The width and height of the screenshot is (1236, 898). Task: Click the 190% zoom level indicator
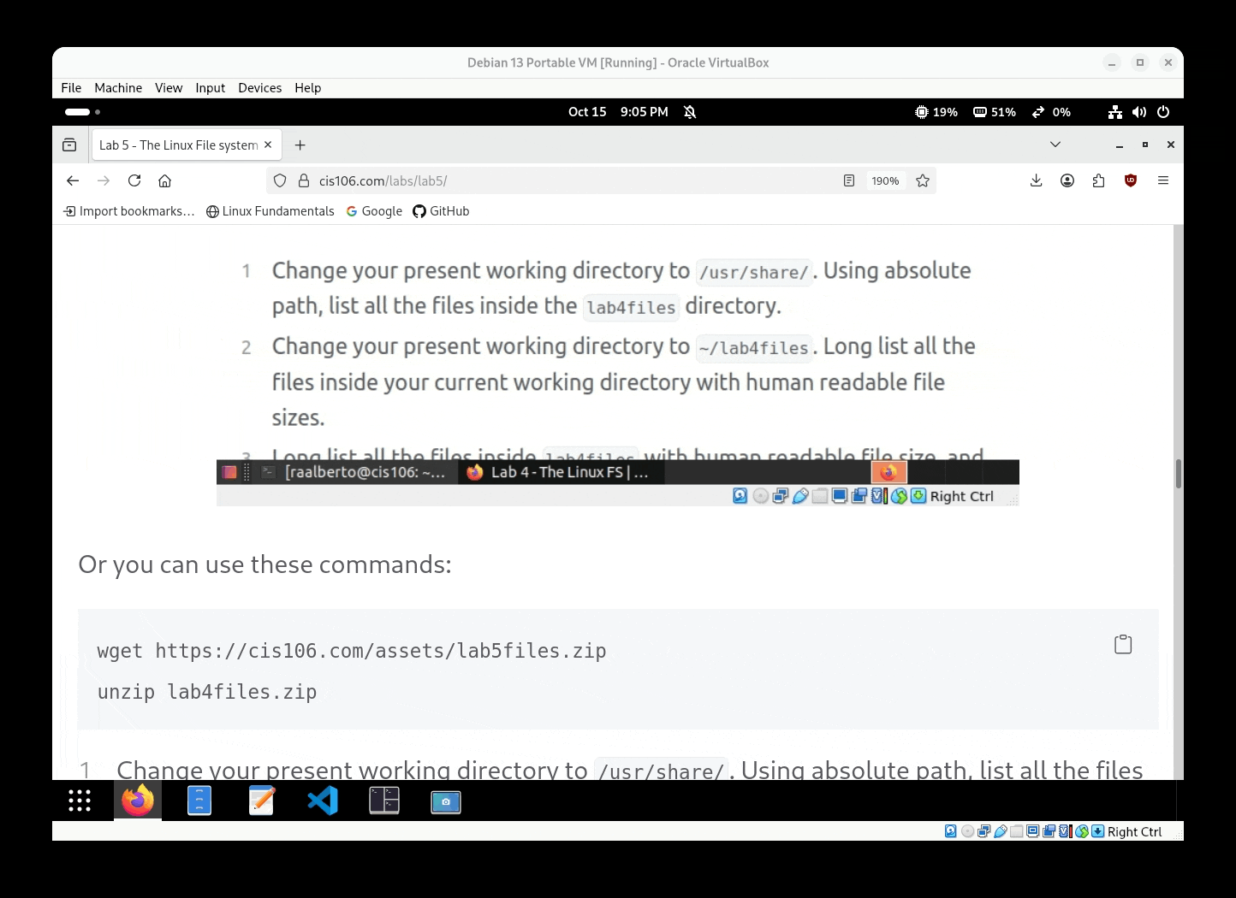coord(885,180)
